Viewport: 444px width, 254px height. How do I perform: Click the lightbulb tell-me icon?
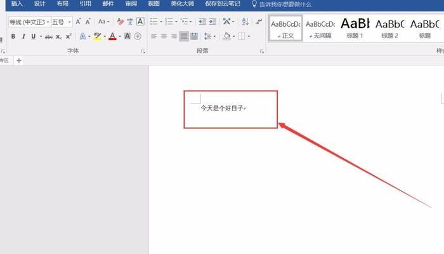click(x=254, y=4)
